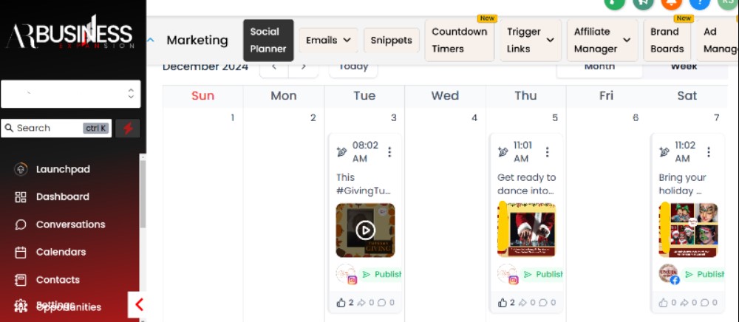Click the Calendars icon in sidebar
Image resolution: width=739 pixels, height=322 pixels.
coord(21,252)
